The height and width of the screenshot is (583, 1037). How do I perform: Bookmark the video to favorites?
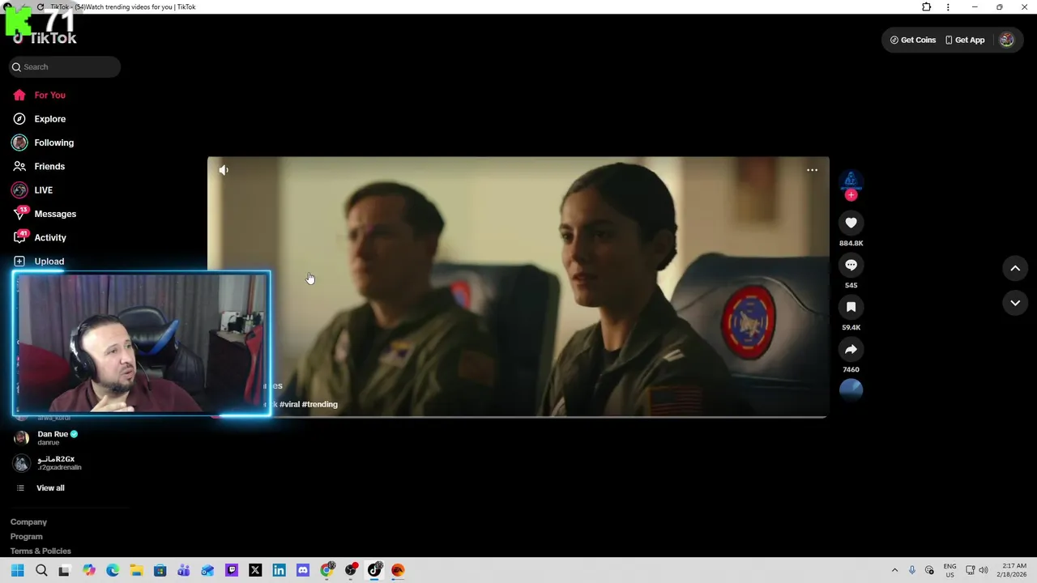(851, 307)
